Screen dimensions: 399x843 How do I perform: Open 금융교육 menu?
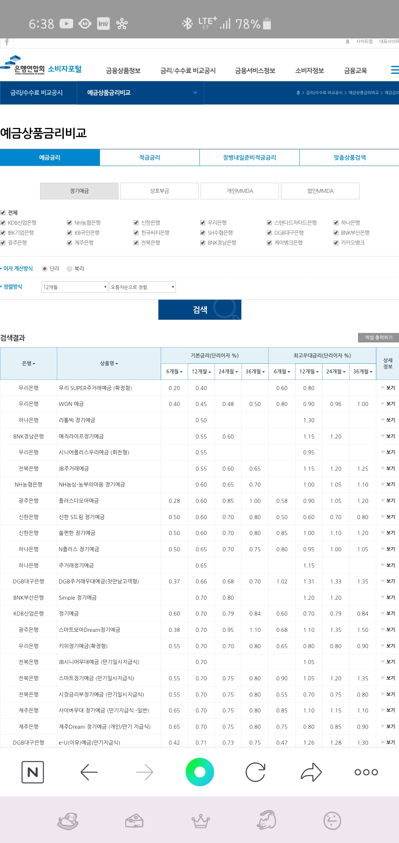coord(355,71)
